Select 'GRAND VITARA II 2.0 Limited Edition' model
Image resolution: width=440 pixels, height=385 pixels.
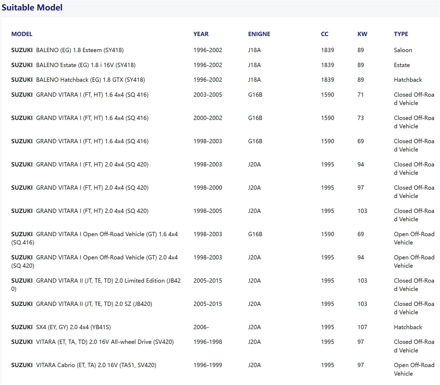[x=96, y=285]
